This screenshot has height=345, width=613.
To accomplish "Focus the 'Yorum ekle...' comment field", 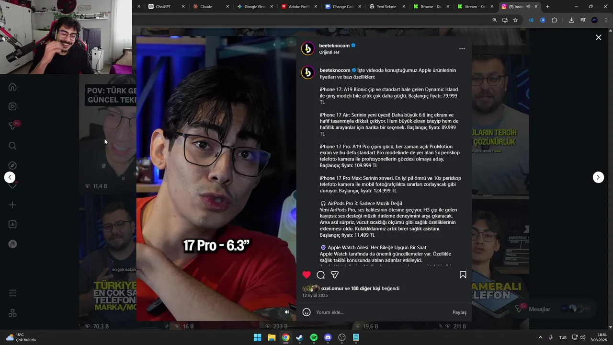I will (x=382, y=312).
